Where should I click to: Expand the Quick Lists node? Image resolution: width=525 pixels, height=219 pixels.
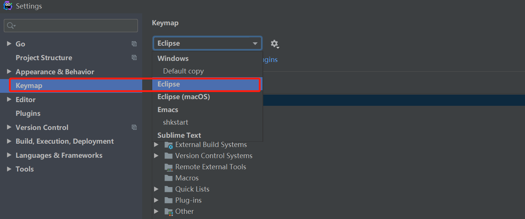156,189
